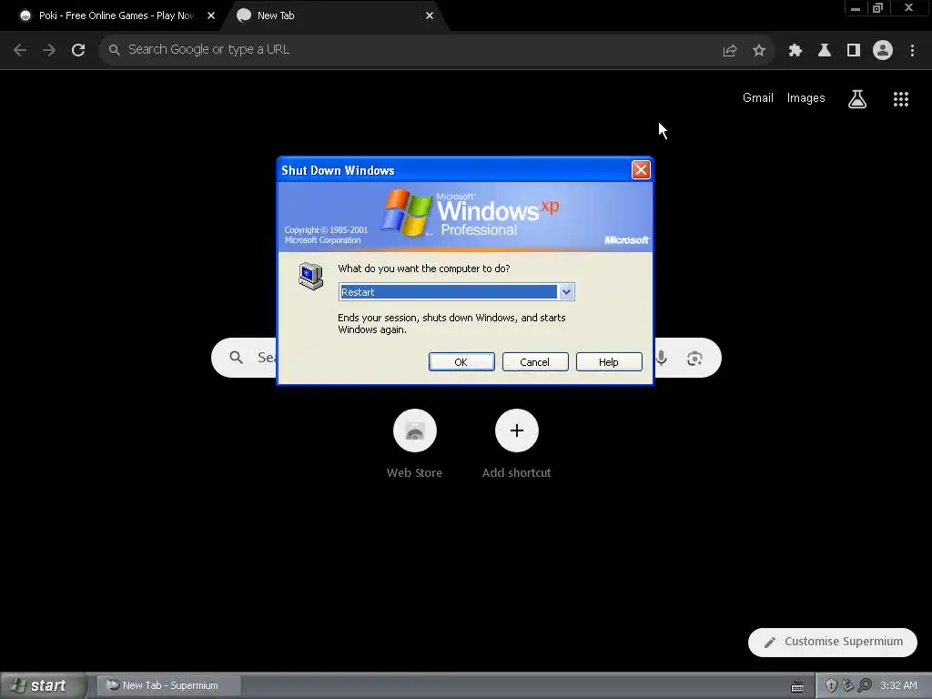
Task: Switch to the New Tab browser tab
Action: [335, 16]
